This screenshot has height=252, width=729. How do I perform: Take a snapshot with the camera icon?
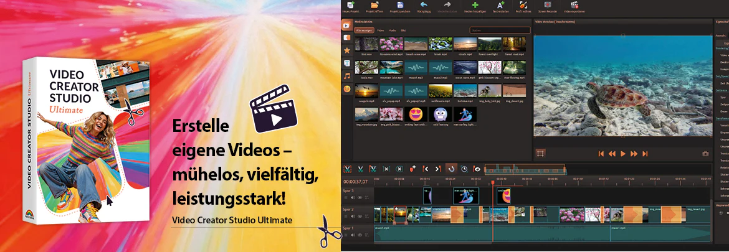pos(705,154)
